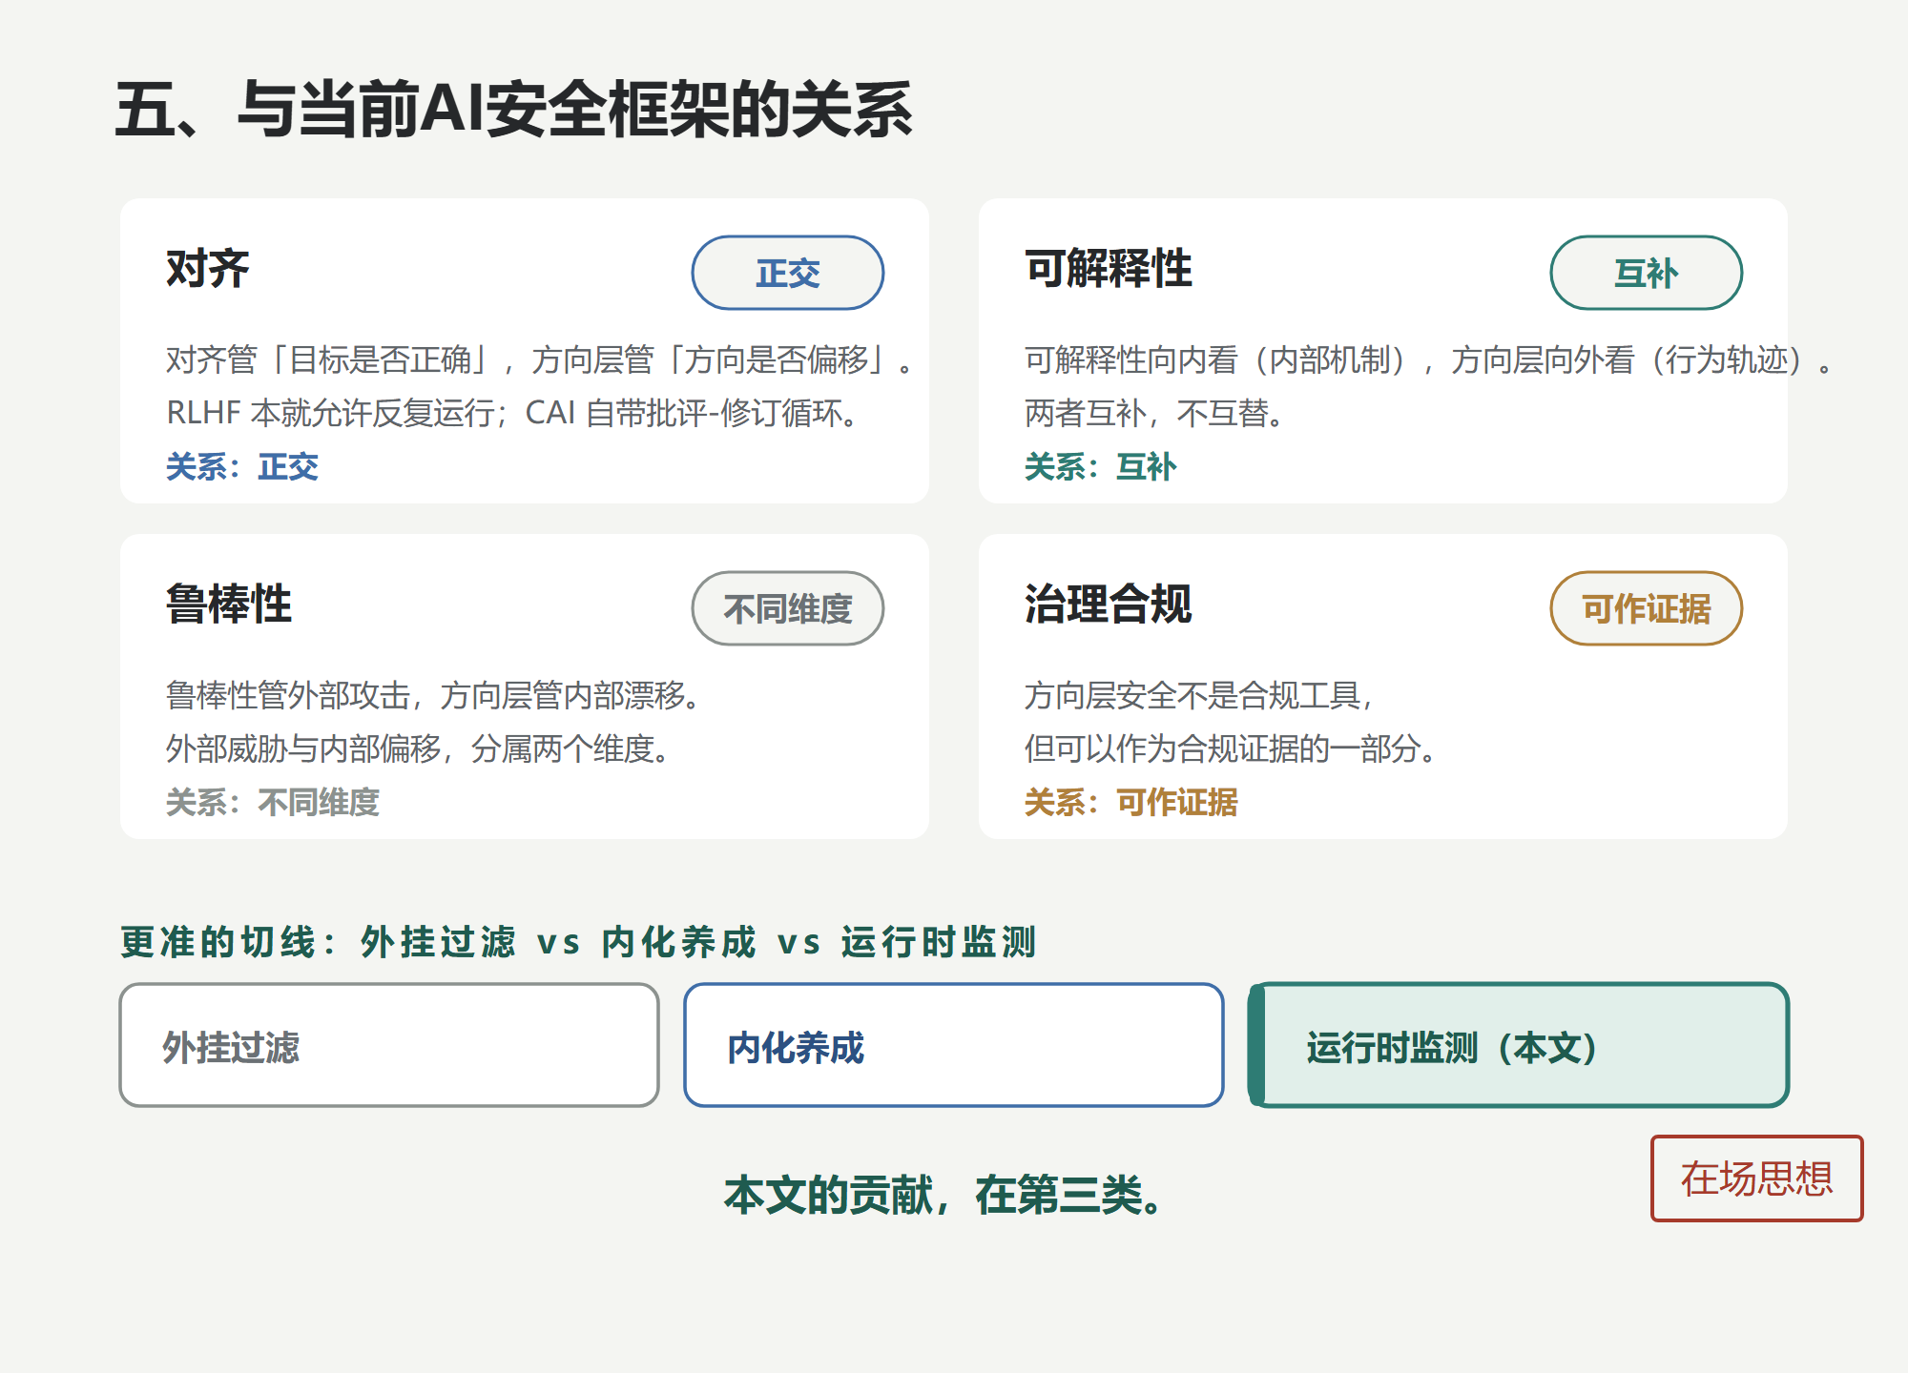This screenshot has width=1908, height=1373.
Task: Click the line 但可以作为合规证据的一部分。
Action: 1232,749
